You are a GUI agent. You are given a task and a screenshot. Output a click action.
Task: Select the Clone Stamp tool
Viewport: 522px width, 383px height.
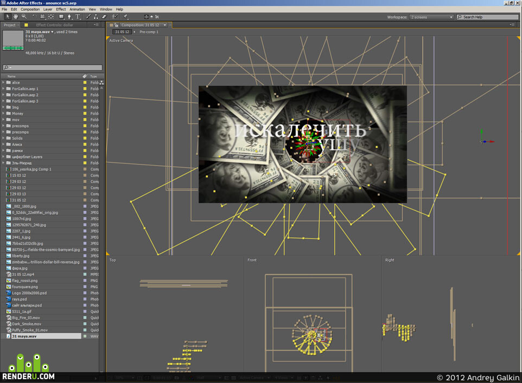[x=96, y=17]
